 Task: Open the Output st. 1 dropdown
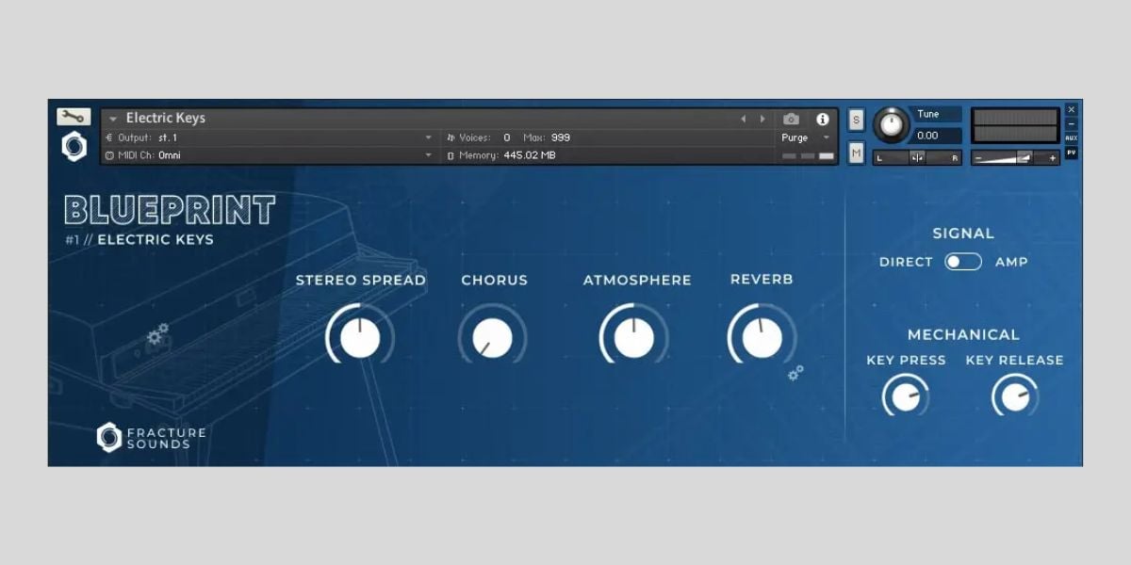tap(269, 137)
